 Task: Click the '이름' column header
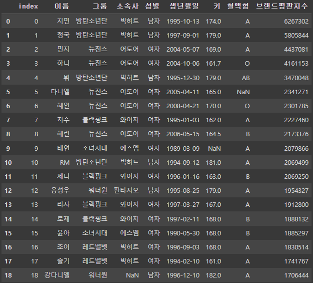61,6
